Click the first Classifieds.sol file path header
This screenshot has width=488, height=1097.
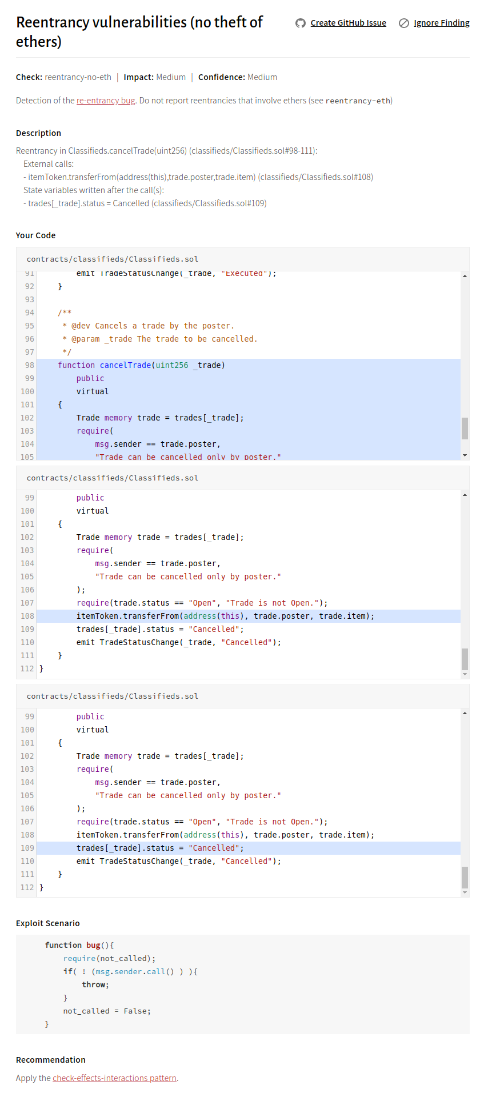pyautogui.click(x=113, y=259)
